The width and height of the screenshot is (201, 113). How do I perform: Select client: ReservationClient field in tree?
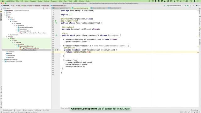click(29, 50)
